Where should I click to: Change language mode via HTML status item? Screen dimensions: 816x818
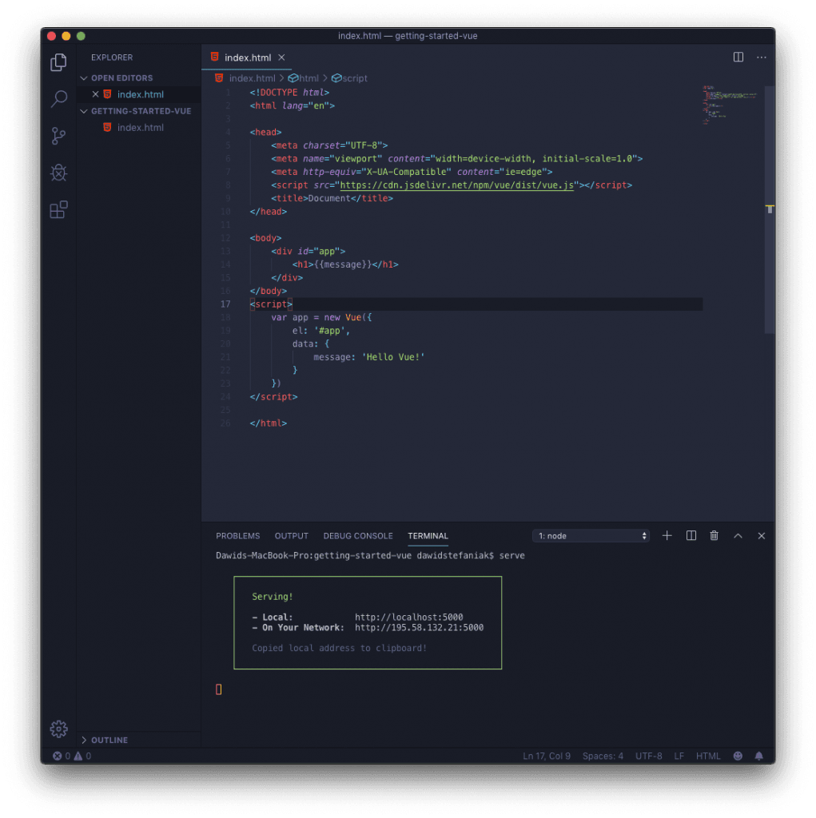(707, 756)
